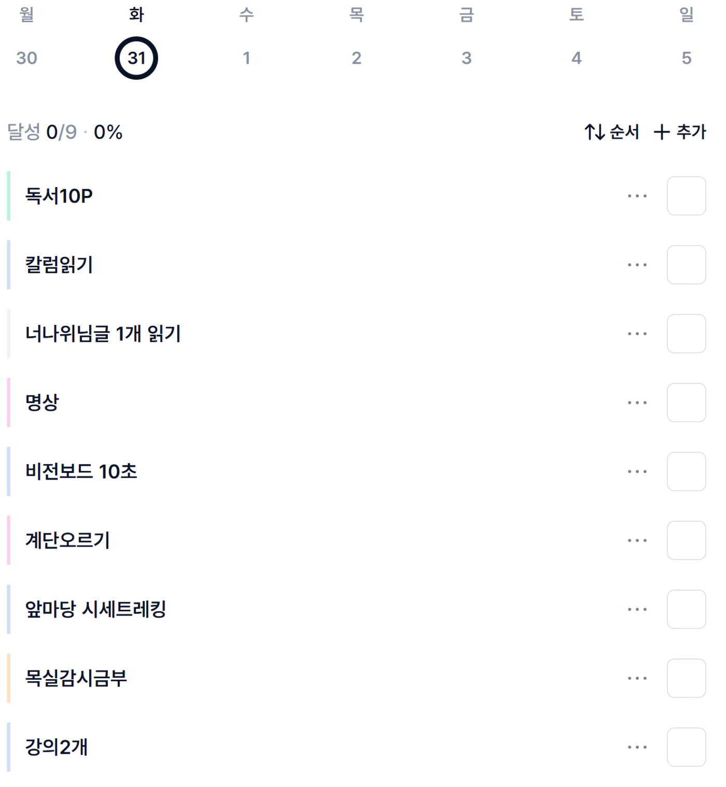Open more options for 강의2개

637,747
